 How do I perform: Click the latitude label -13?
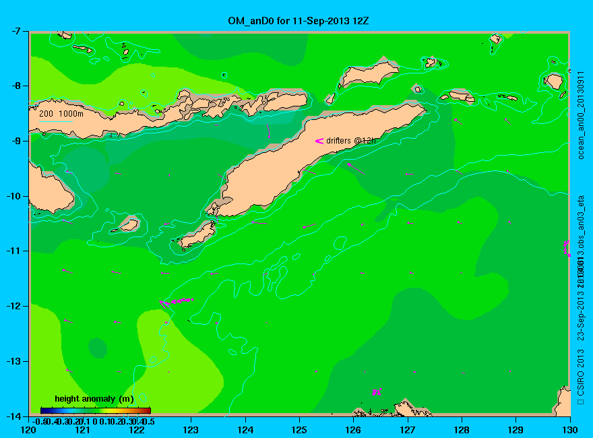(x=13, y=361)
